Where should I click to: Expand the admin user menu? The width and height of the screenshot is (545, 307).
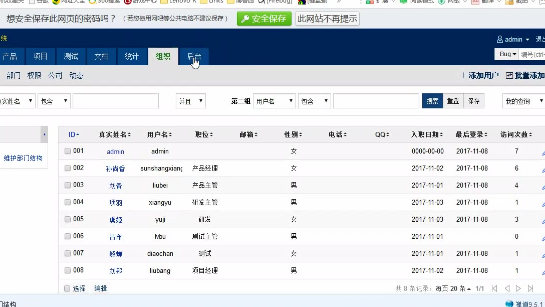point(513,39)
